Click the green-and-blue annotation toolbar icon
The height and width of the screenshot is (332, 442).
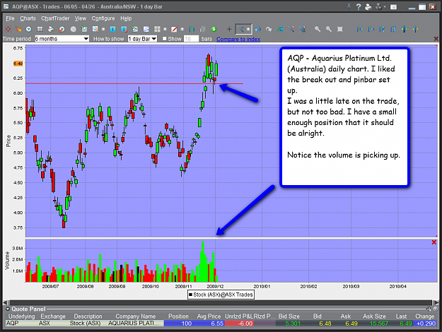tap(280, 29)
